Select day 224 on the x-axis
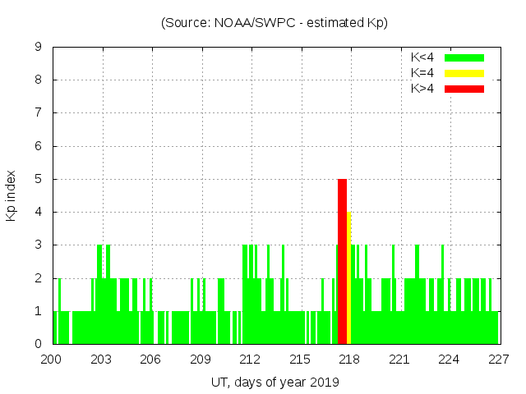The width and height of the screenshot is (526, 394). (x=449, y=359)
